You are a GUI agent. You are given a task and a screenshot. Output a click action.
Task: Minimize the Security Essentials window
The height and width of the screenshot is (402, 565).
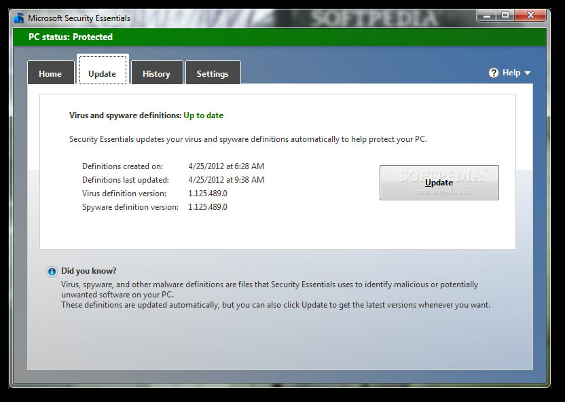pyautogui.click(x=487, y=15)
